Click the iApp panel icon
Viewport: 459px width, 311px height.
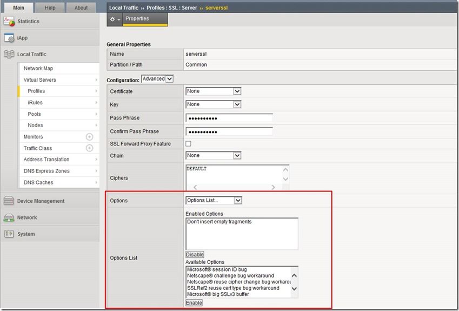(x=9, y=38)
